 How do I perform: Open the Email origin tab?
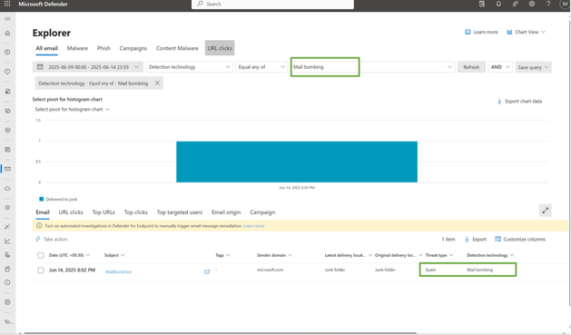(226, 212)
